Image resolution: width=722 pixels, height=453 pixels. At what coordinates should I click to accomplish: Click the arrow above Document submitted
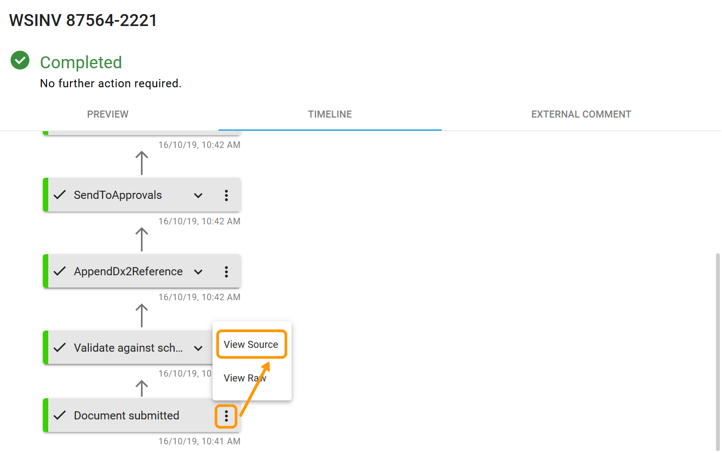click(x=142, y=388)
